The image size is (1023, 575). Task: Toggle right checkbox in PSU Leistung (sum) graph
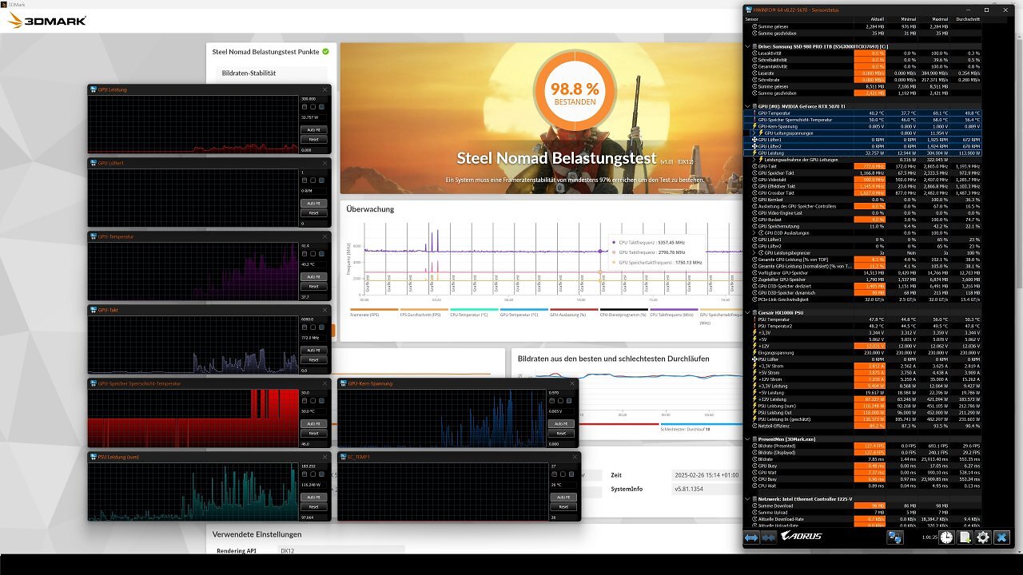point(322,474)
